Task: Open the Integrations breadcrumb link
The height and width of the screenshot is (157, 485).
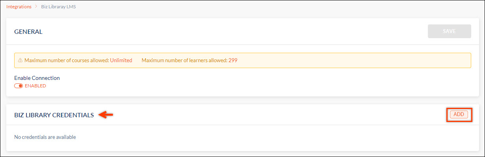Action: click(19, 7)
